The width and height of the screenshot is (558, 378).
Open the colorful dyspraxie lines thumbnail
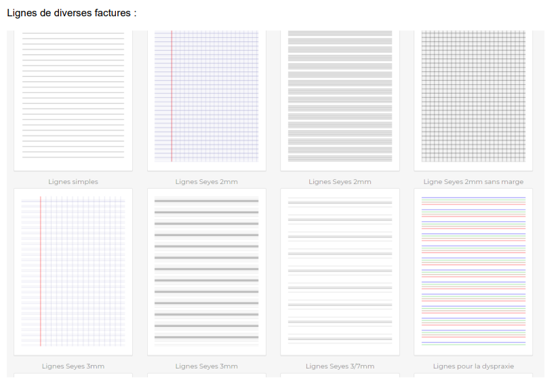[473, 271]
